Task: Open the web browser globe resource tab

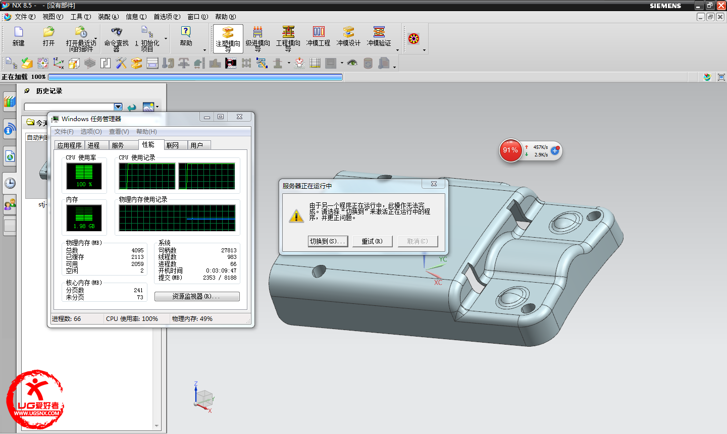Action: click(x=10, y=156)
